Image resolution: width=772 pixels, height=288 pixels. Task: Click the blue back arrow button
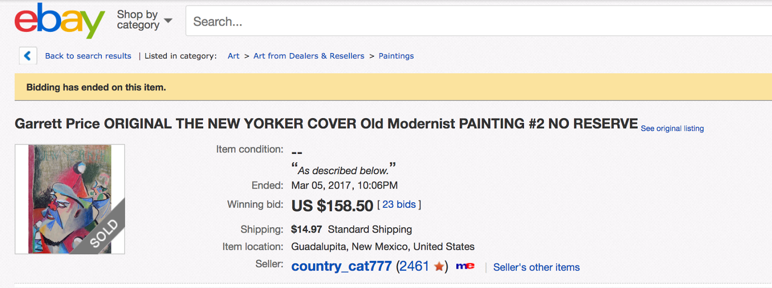pyautogui.click(x=28, y=56)
